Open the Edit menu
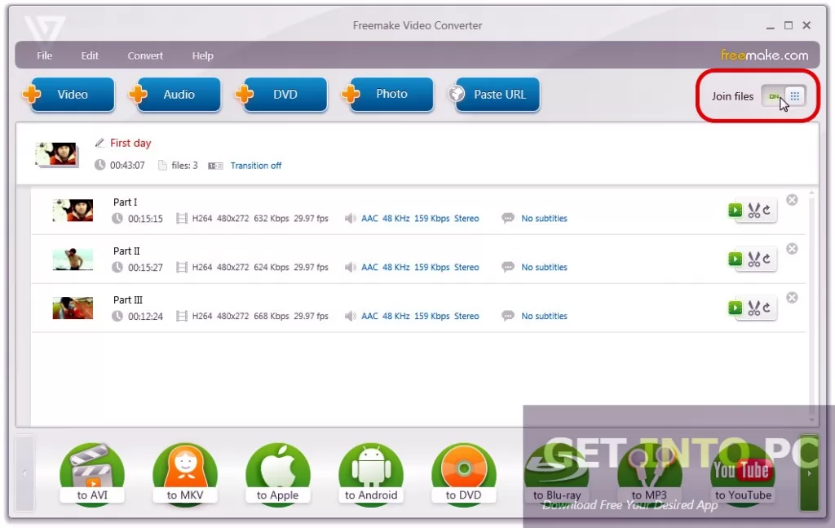Viewport: 835px width, 528px height. click(90, 55)
